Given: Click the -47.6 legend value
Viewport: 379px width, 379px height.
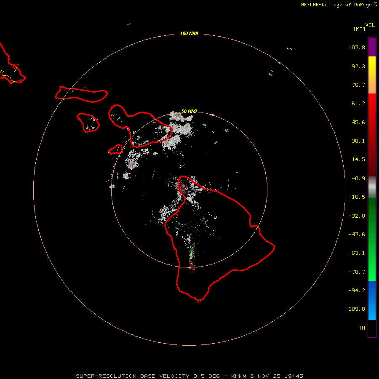Looking at the screenshot, I should tap(357, 235).
